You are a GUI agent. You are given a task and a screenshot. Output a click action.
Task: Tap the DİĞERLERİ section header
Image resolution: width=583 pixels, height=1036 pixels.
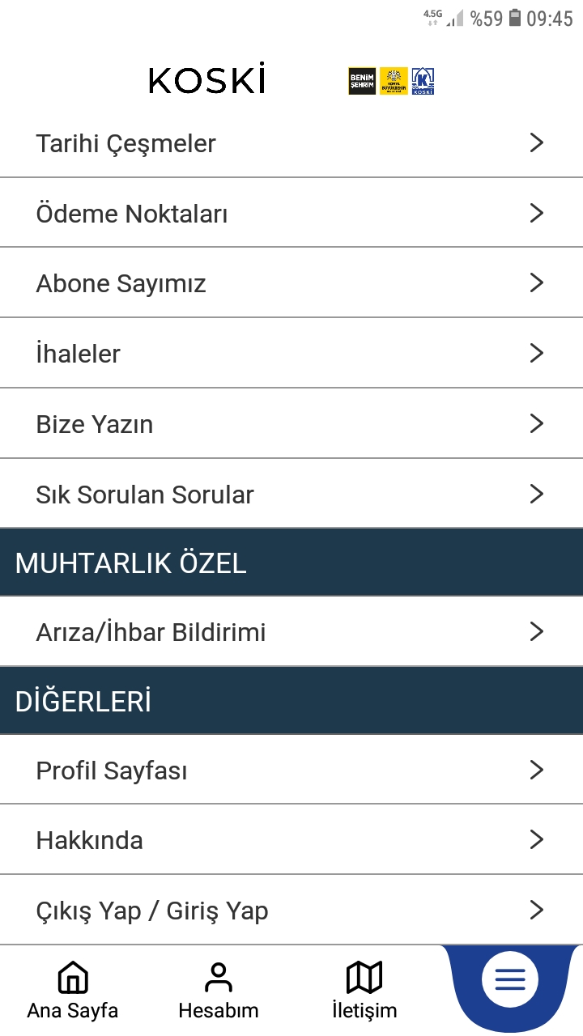coord(83,702)
